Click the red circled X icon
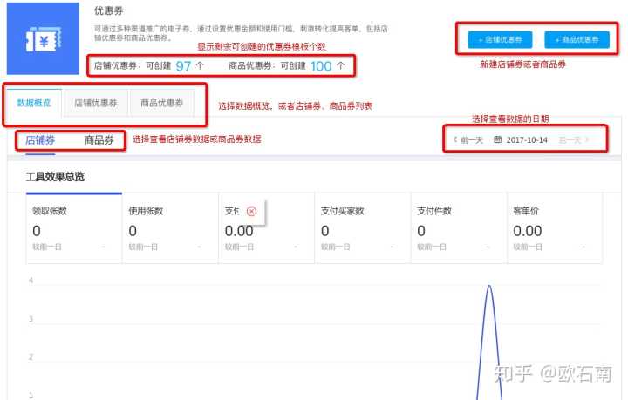This screenshot has height=400, width=628. tap(251, 211)
